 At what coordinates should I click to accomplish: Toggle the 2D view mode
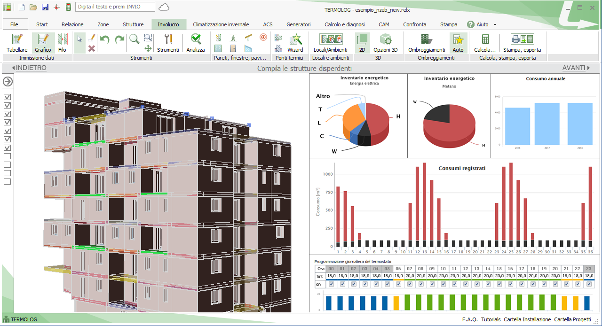pos(362,43)
